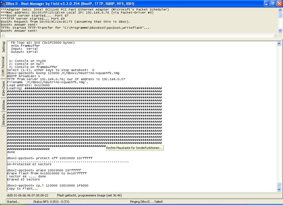
Task: Click the 'Copy to Flash...' terminal line
Action: click(22, 188)
